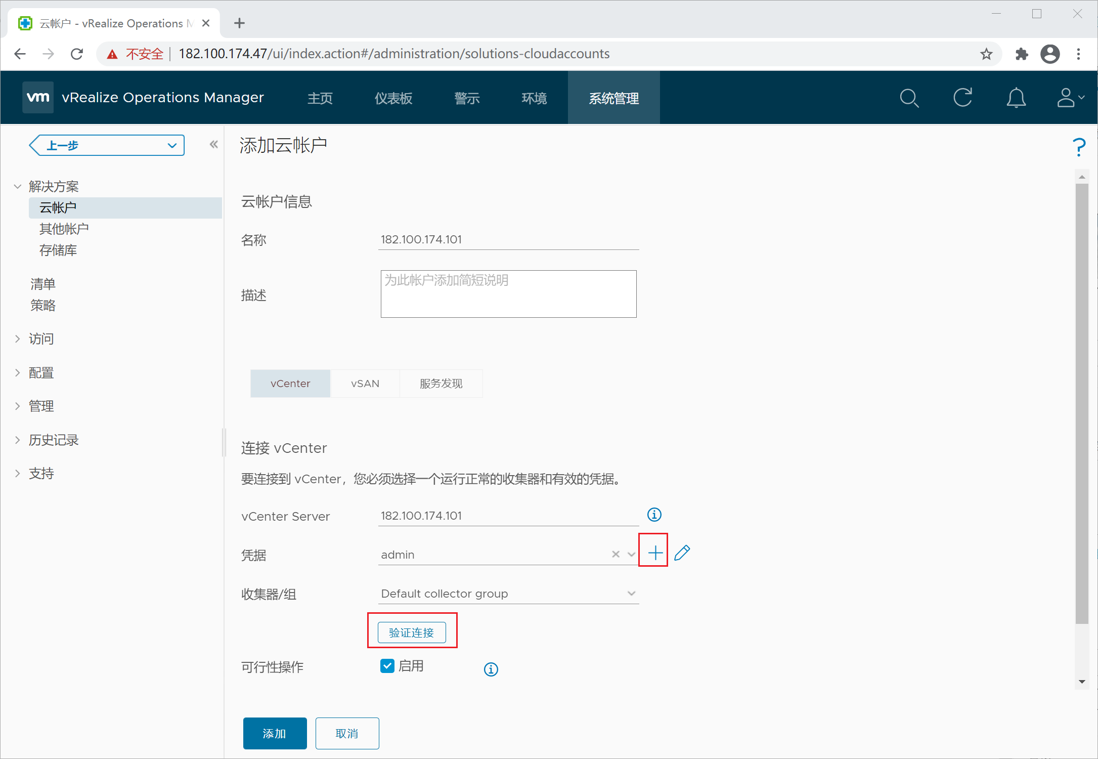This screenshot has width=1098, height=759.
Task: Collapse the left navigation panel
Action: (214, 145)
